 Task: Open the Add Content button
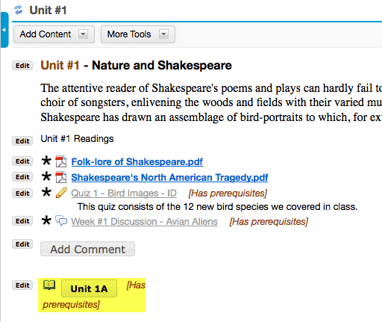tap(54, 34)
